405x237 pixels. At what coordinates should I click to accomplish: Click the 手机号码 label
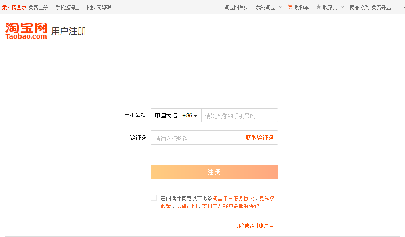136,115
